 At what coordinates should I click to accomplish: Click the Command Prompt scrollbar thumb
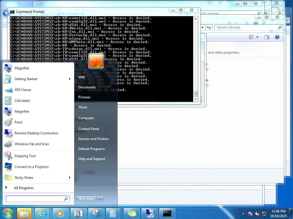pos(196,94)
